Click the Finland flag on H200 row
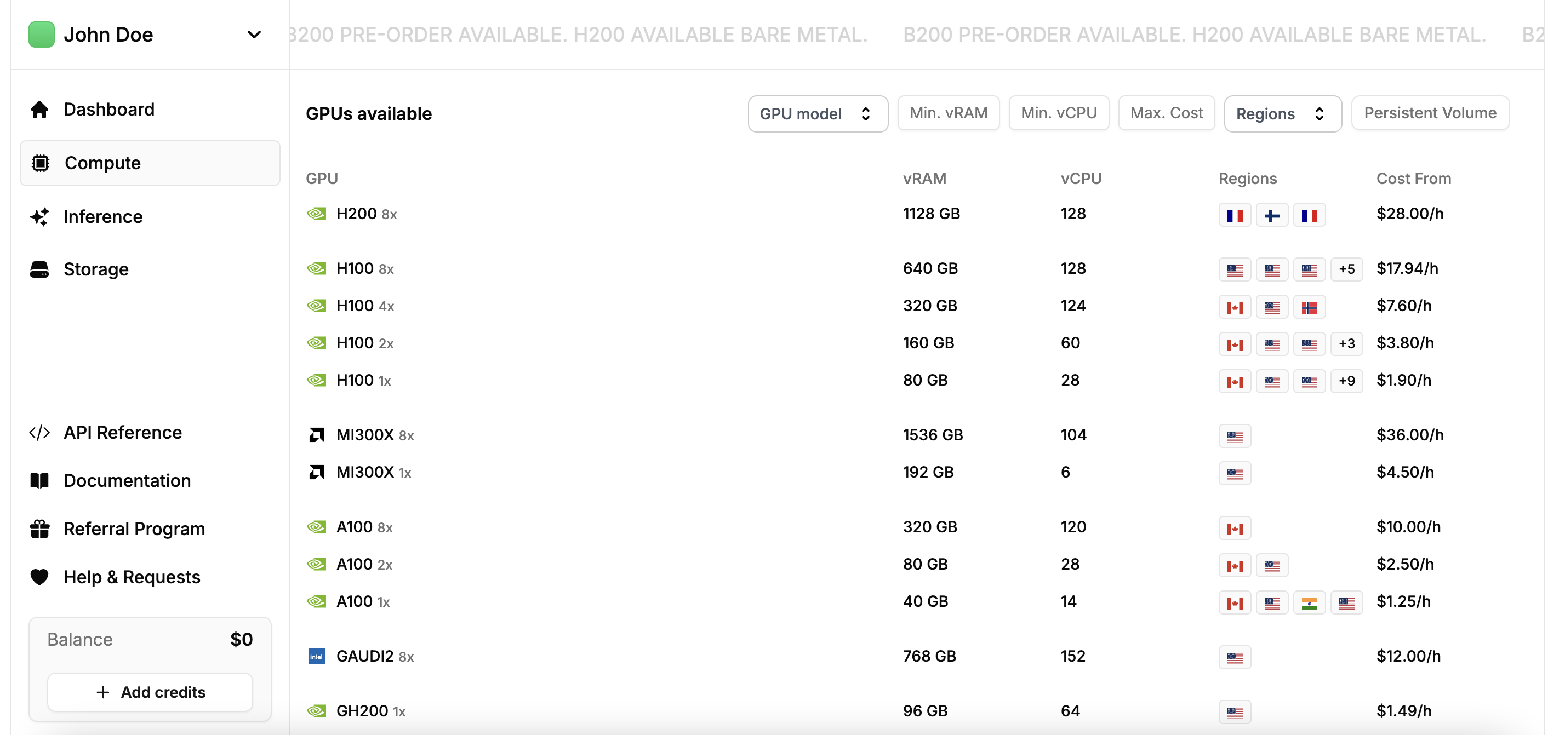Screen dimensions: 1565x735 pos(1272,215)
